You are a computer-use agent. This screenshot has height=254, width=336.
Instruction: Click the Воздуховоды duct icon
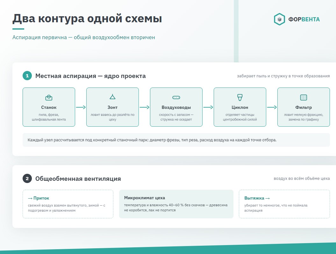(x=176, y=97)
